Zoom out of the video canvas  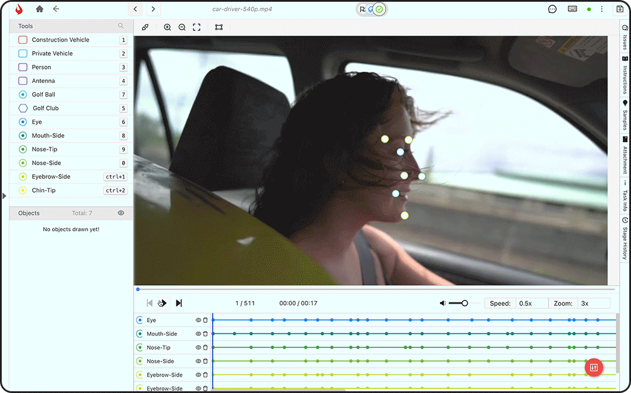point(182,27)
